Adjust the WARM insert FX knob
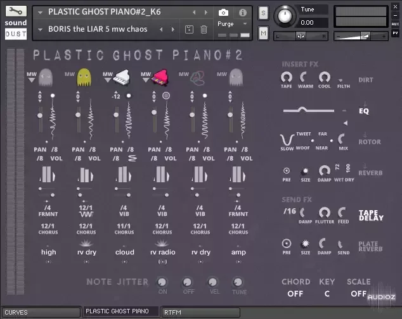This screenshot has height=319, width=402. pos(304,77)
